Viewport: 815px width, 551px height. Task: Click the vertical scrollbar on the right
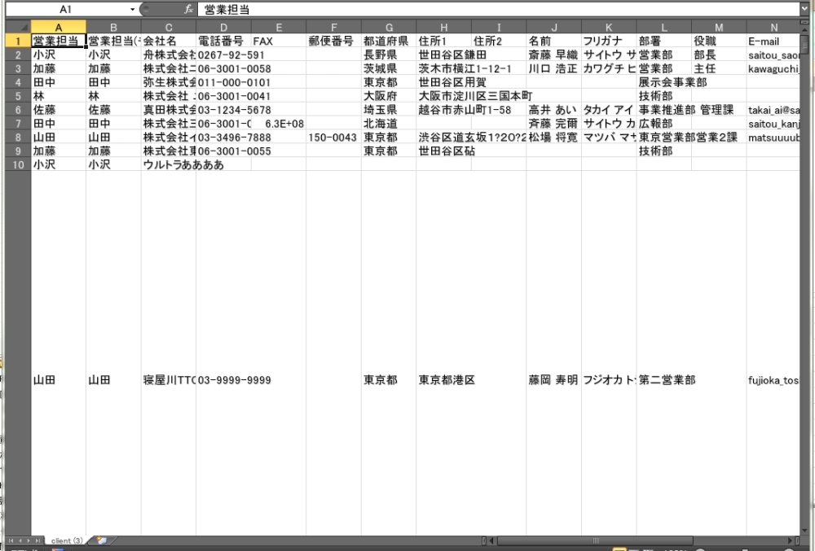[x=804, y=244]
